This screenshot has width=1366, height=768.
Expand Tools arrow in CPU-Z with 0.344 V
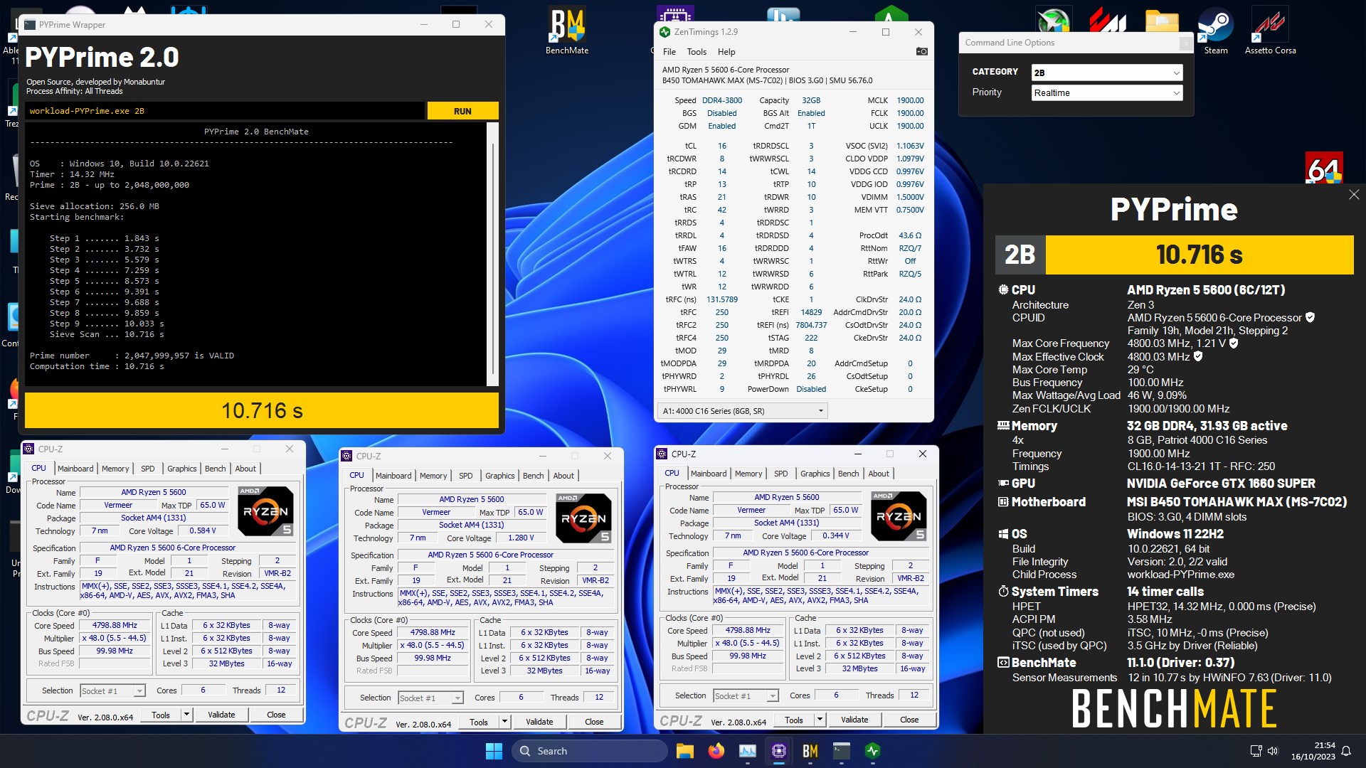click(820, 720)
